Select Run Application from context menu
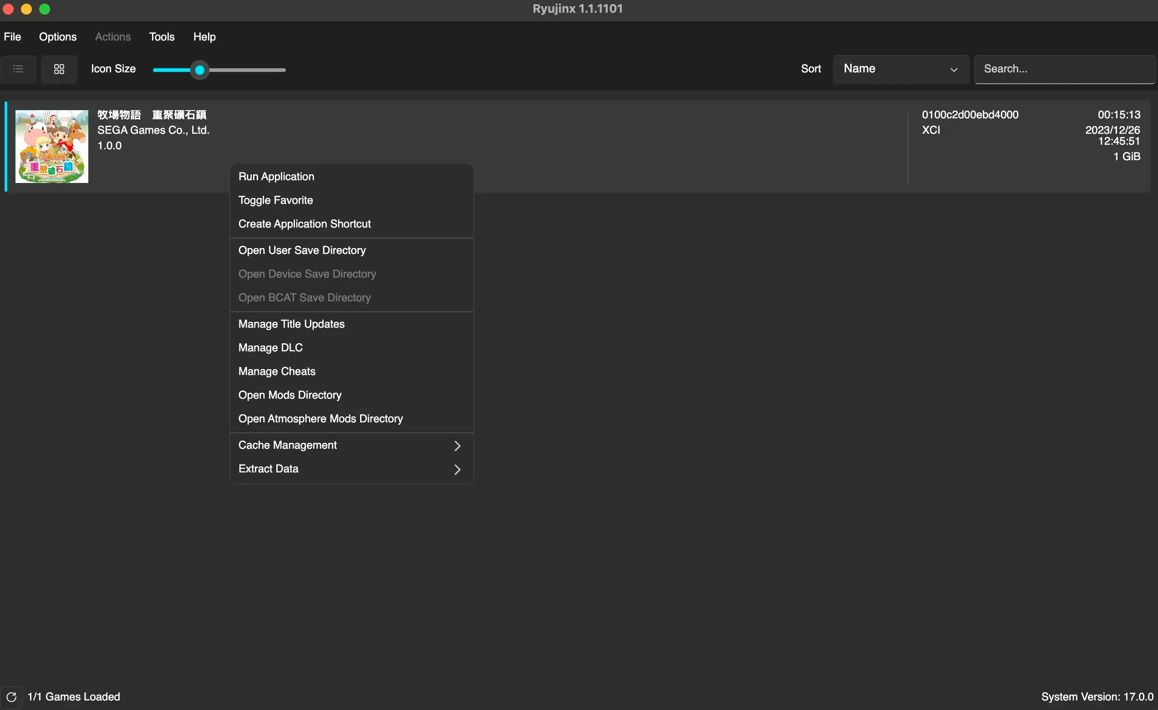This screenshot has width=1158, height=710. tap(276, 176)
